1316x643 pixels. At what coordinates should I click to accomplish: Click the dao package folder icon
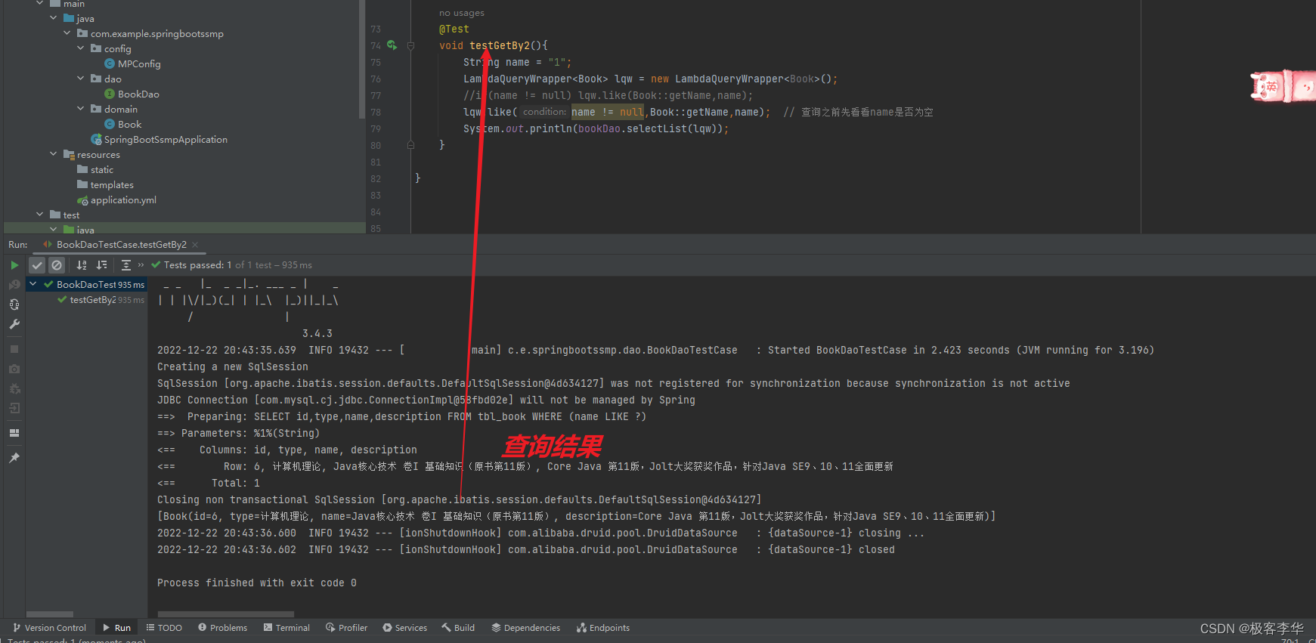[x=96, y=79]
